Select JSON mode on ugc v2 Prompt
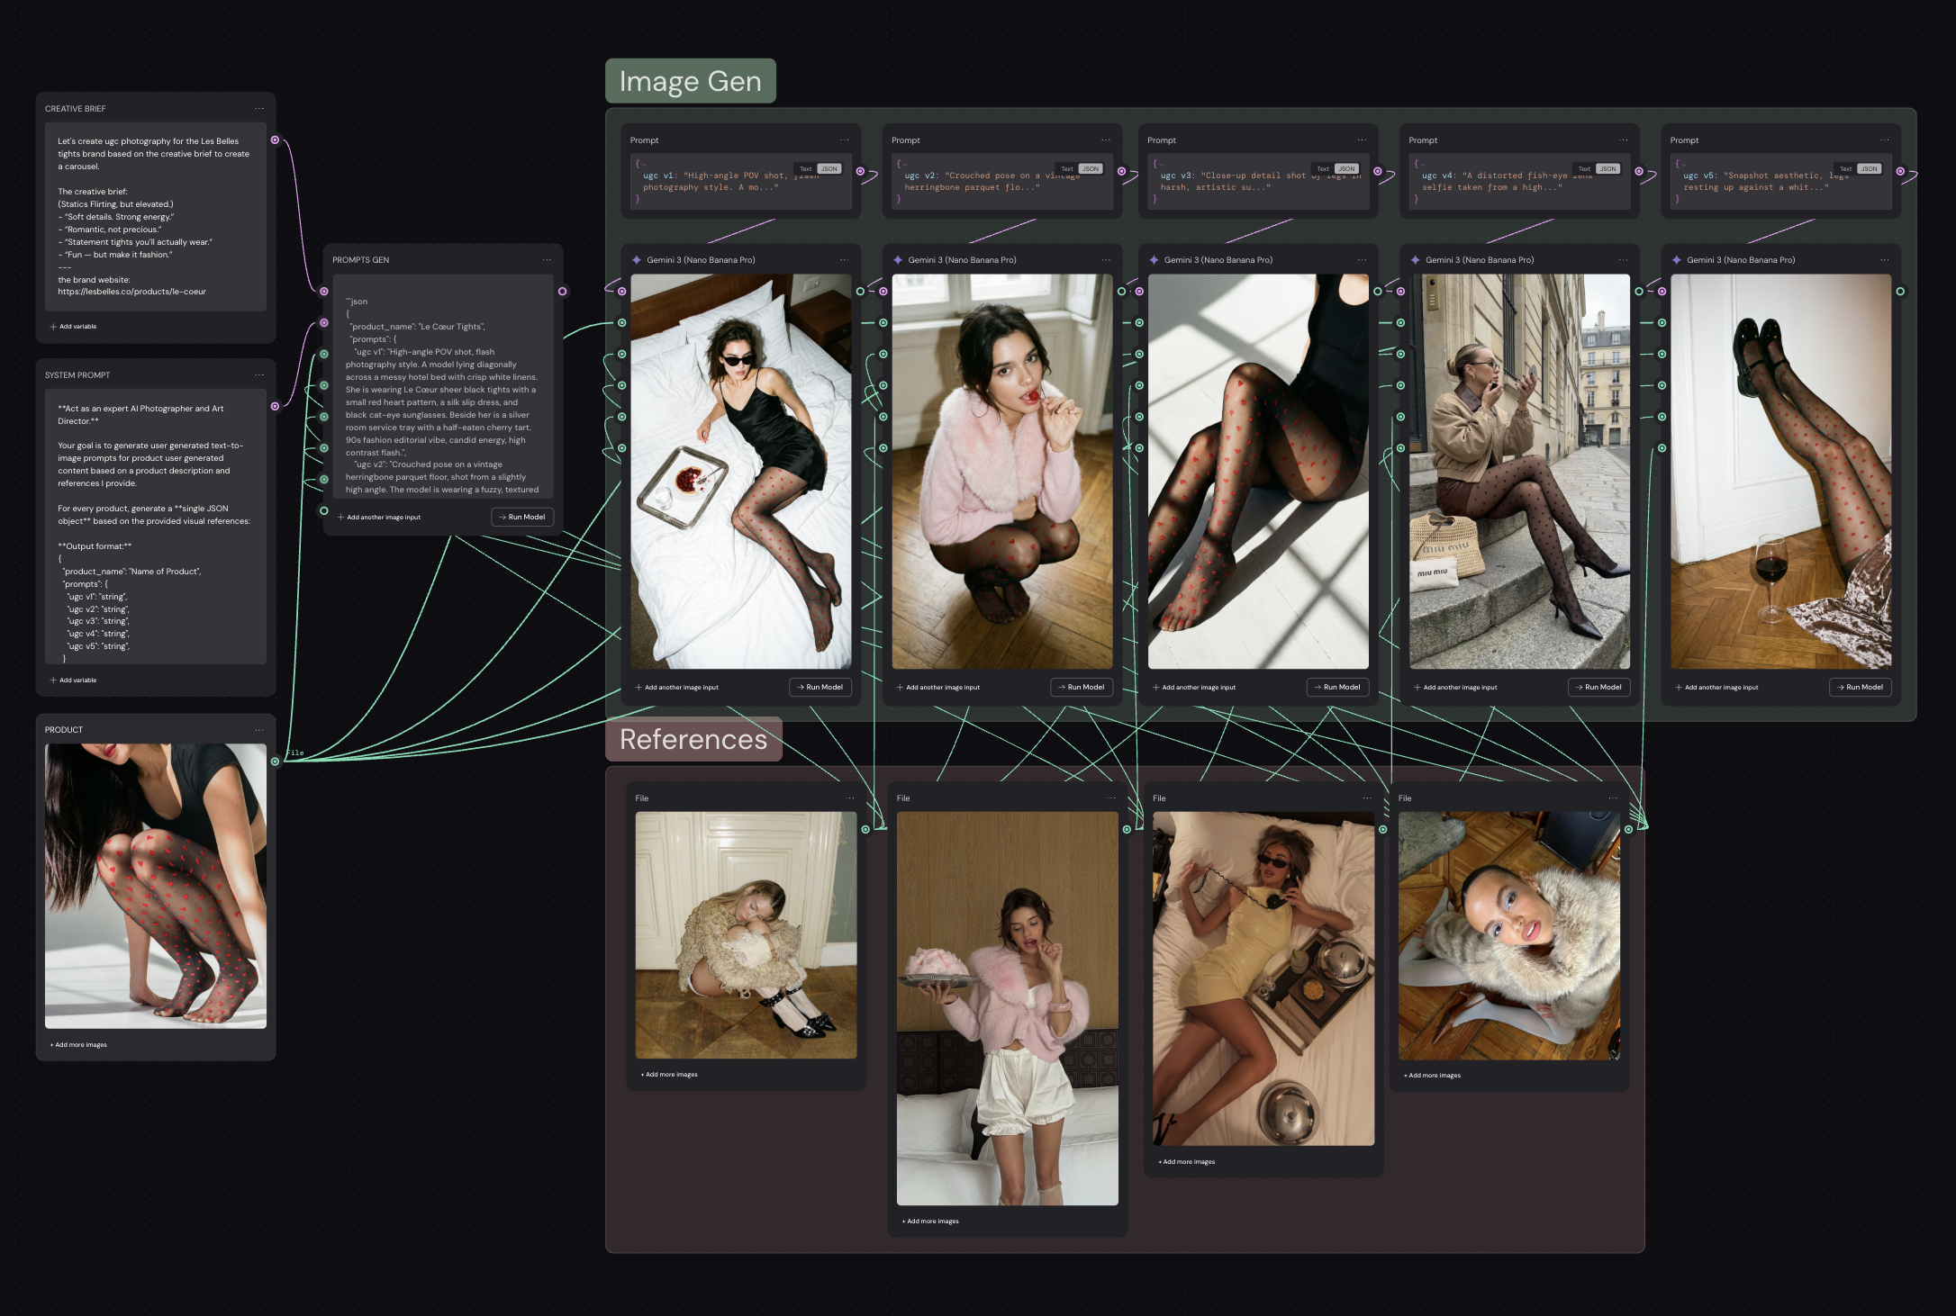1956x1316 pixels. click(x=1091, y=169)
